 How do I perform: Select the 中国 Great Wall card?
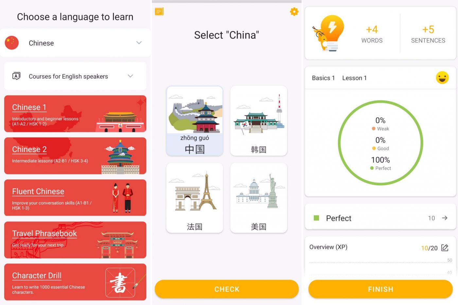[x=195, y=121]
